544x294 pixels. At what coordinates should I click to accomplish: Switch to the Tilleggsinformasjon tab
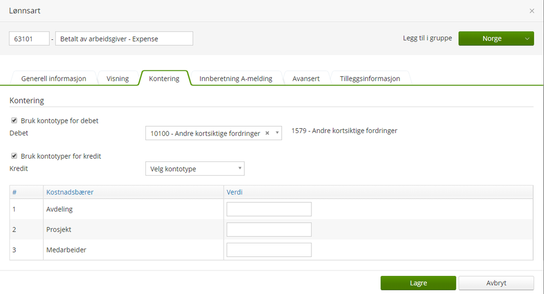[370, 79]
